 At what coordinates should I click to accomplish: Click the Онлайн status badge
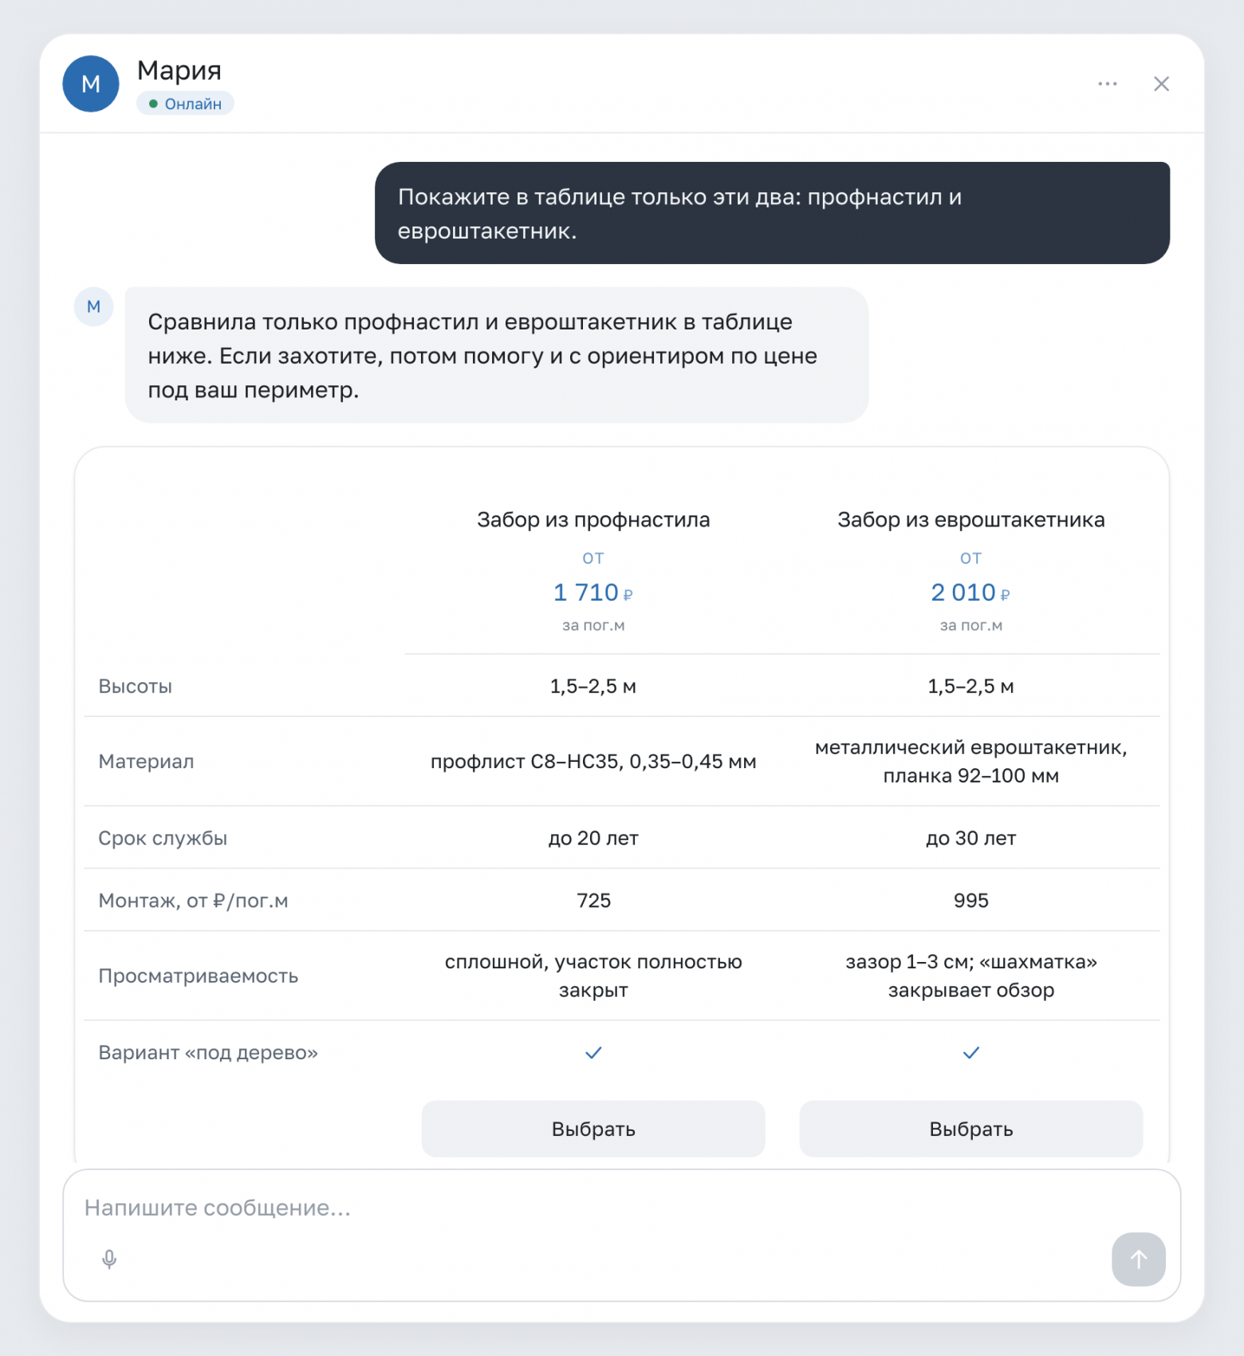click(x=185, y=104)
